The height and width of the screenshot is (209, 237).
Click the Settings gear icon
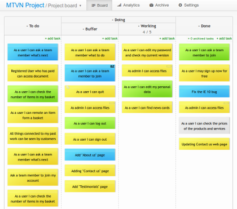[180, 5]
